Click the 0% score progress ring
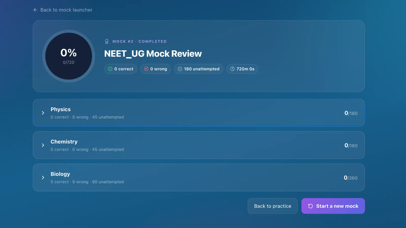This screenshot has height=228, width=406. pyautogui.click(x=69, y=56)
